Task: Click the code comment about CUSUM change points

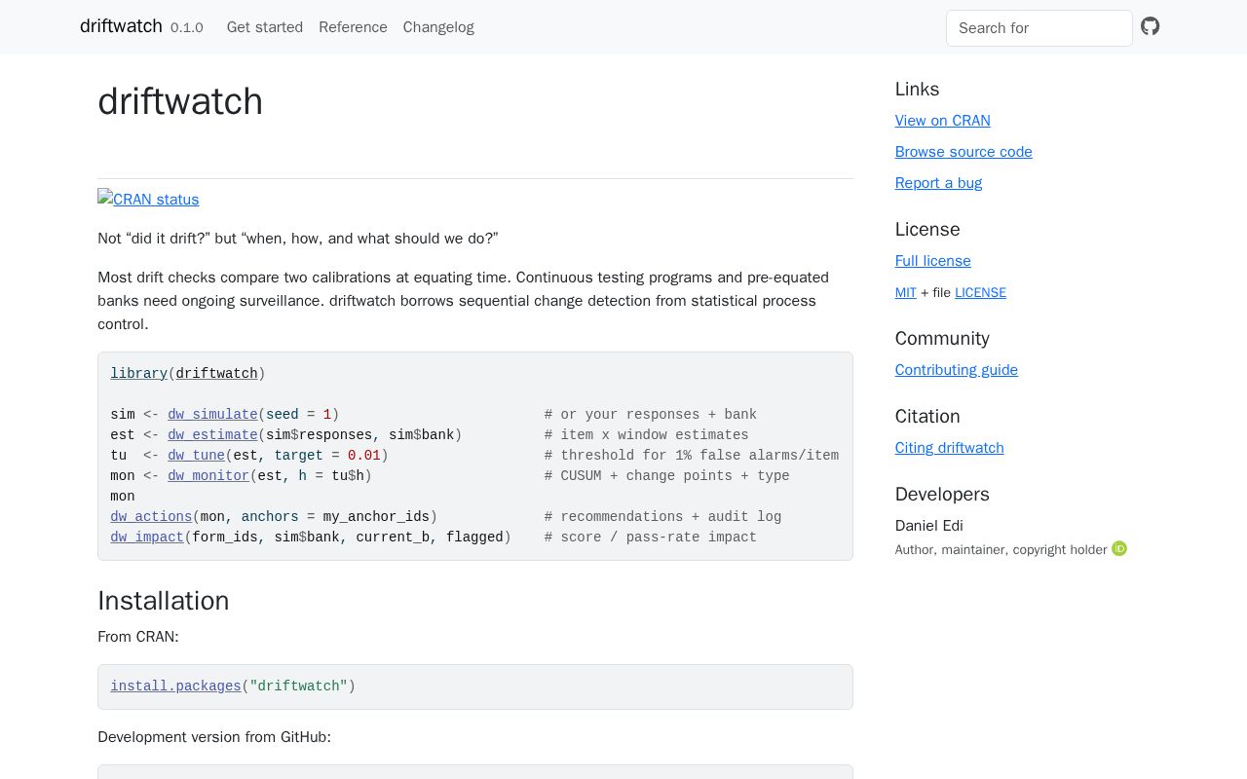Action: [667, 476]
